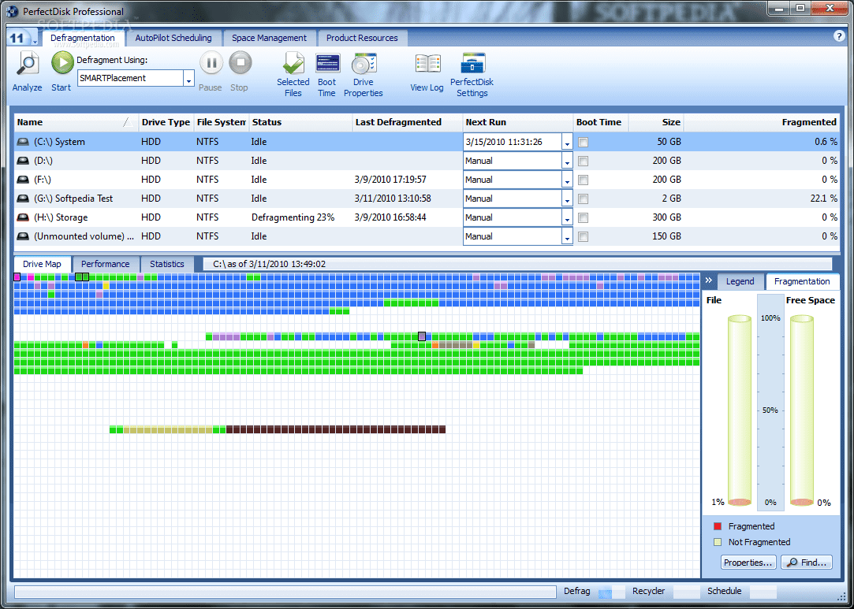
Task: Click the H: Storage drive icon
Action: [x=22, y=217]
